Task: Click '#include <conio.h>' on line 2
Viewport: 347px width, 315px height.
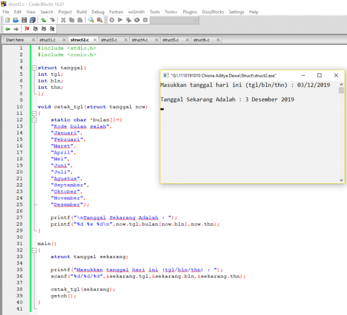Action: (67, 55)
